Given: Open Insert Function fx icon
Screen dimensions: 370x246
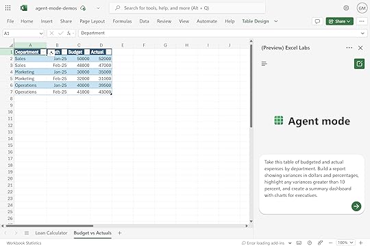Looking at the screenshot, I should 69,33.
